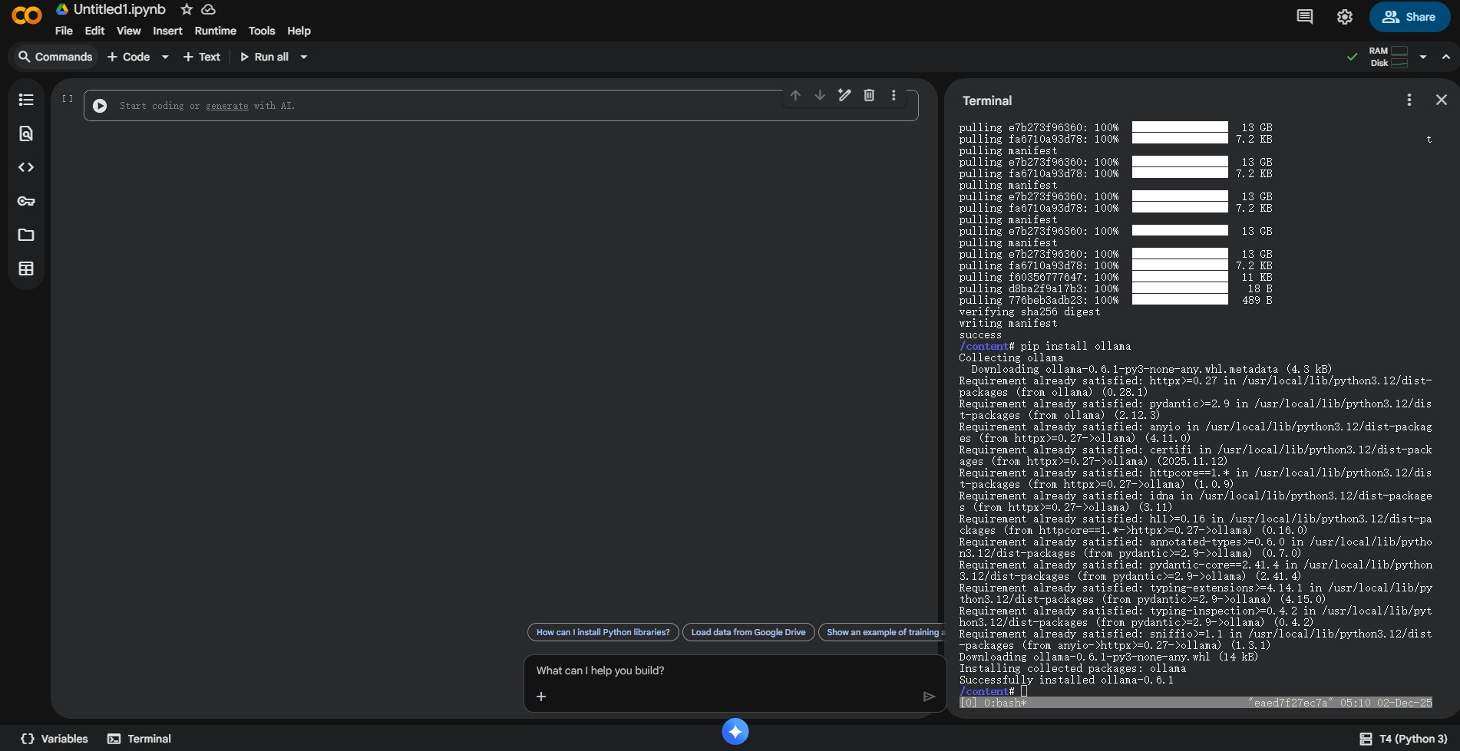Screen dimensions: 1460x751
Task: Move the cell up
Action: coord(795,95)
